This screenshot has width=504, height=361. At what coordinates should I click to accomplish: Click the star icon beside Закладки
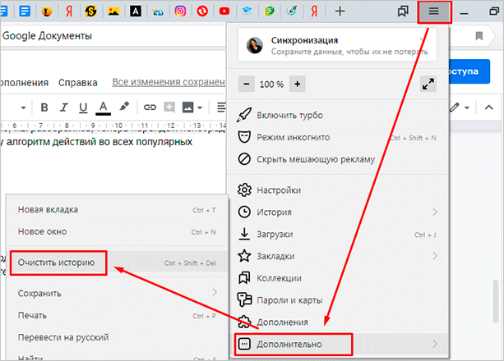coord(244,256)
